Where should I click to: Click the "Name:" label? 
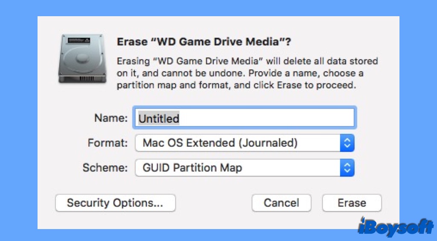click(x=111, y=118)
